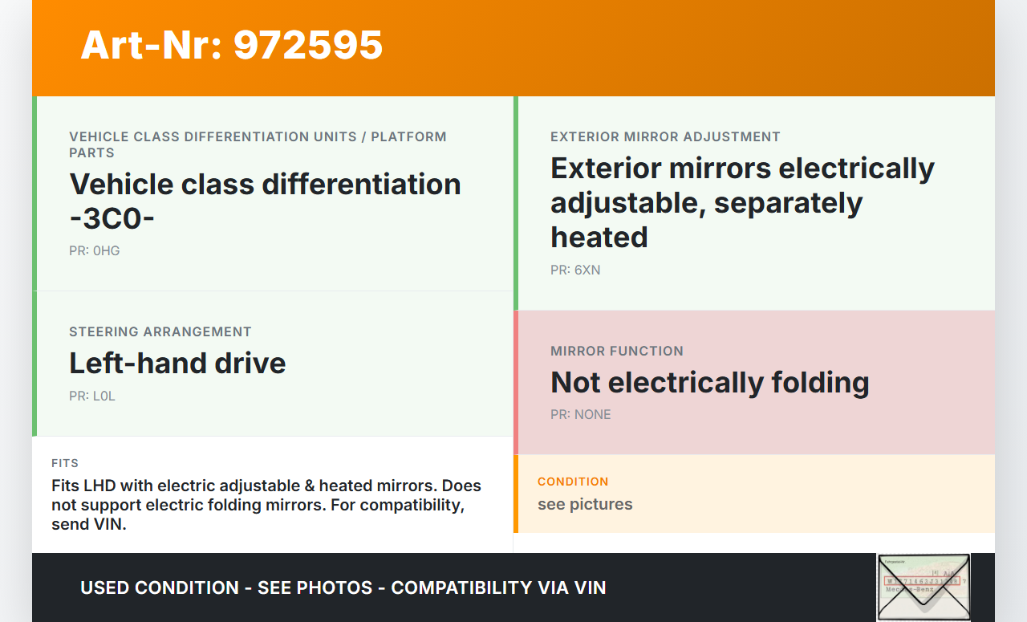
Task: Click the Left-hand drive heading
Action: [x=177, y=364]
